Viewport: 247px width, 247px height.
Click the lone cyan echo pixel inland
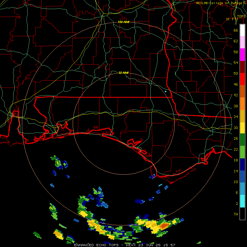tap(165, 91)
